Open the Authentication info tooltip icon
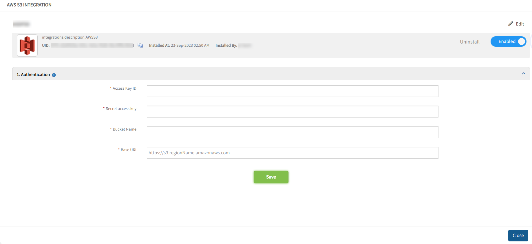Screen dimensions: 532x244 pyautogui.click(x=54, y=75)
